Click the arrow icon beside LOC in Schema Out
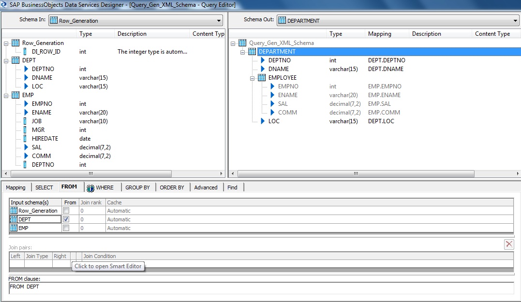521x302 pixels. pyautogui.click(x=263, y=121)
